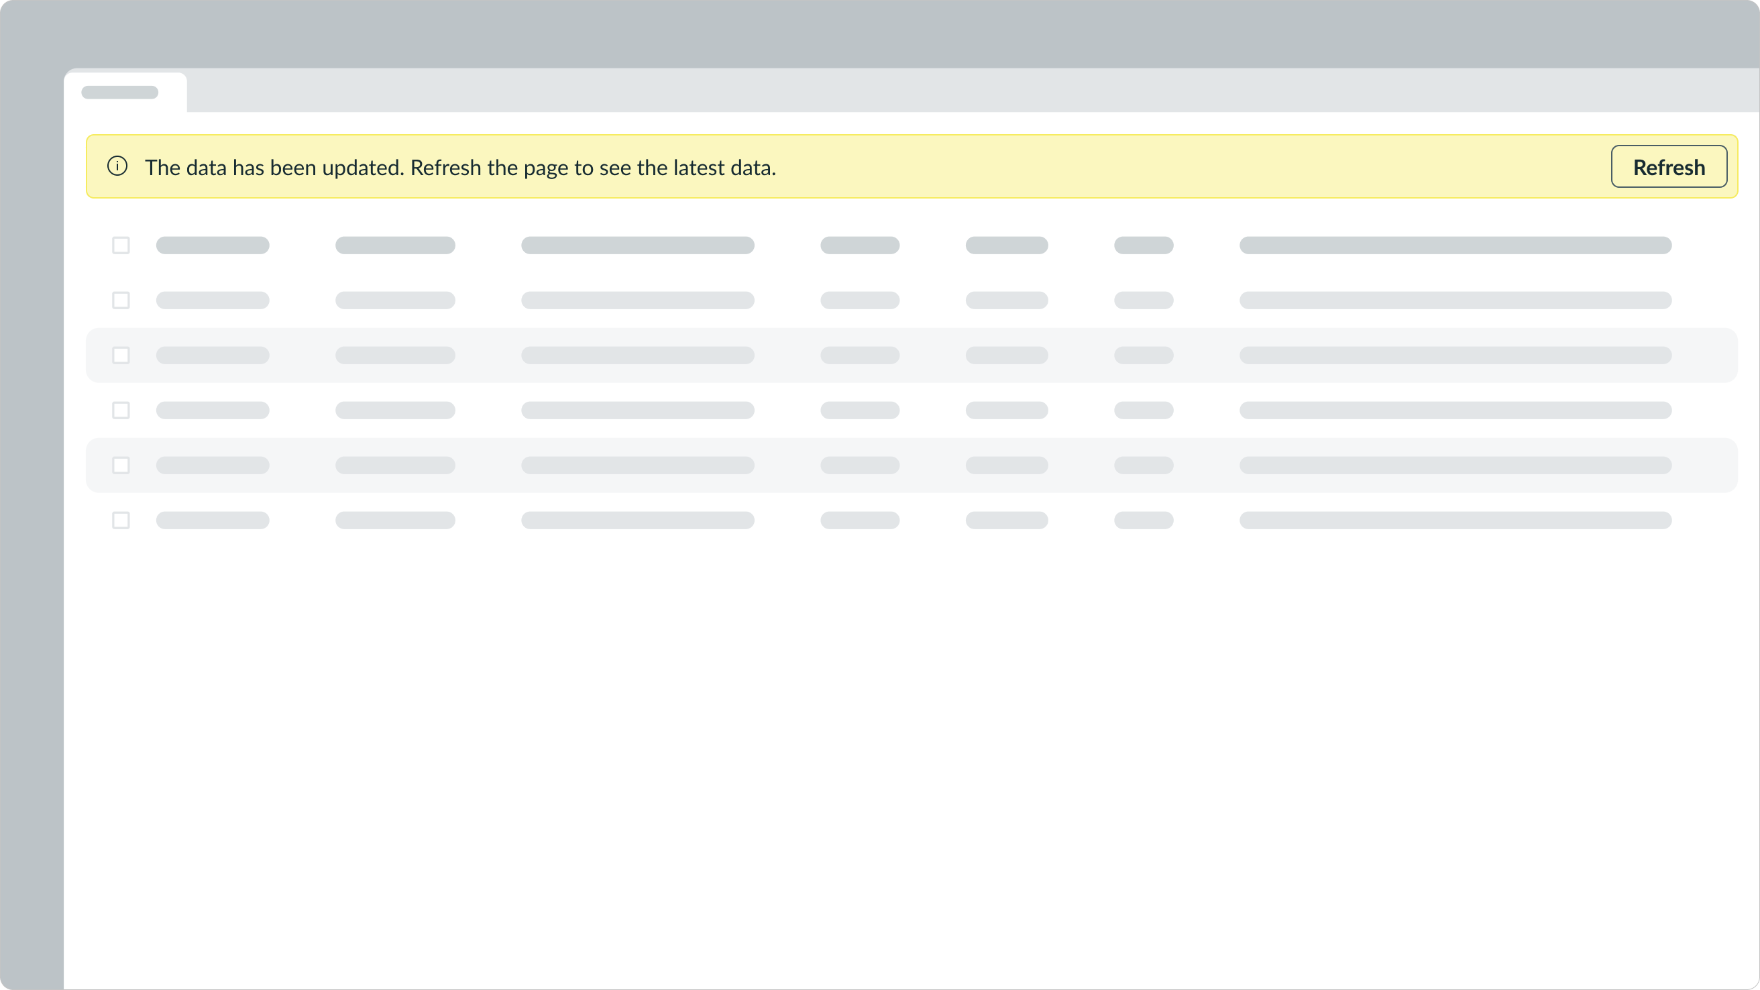This screenshot has width=1760, height=990.
Task: Click the first column header placeholder
Action: tap(213, 245)
